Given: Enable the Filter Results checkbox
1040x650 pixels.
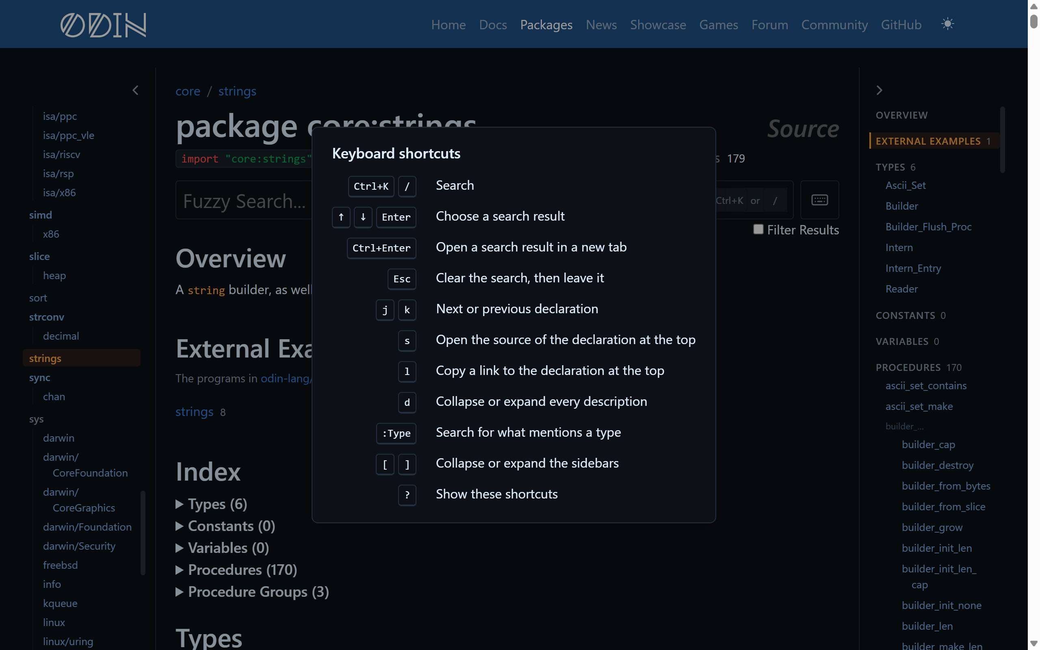Looking at the screenshot, I should 758,229.
